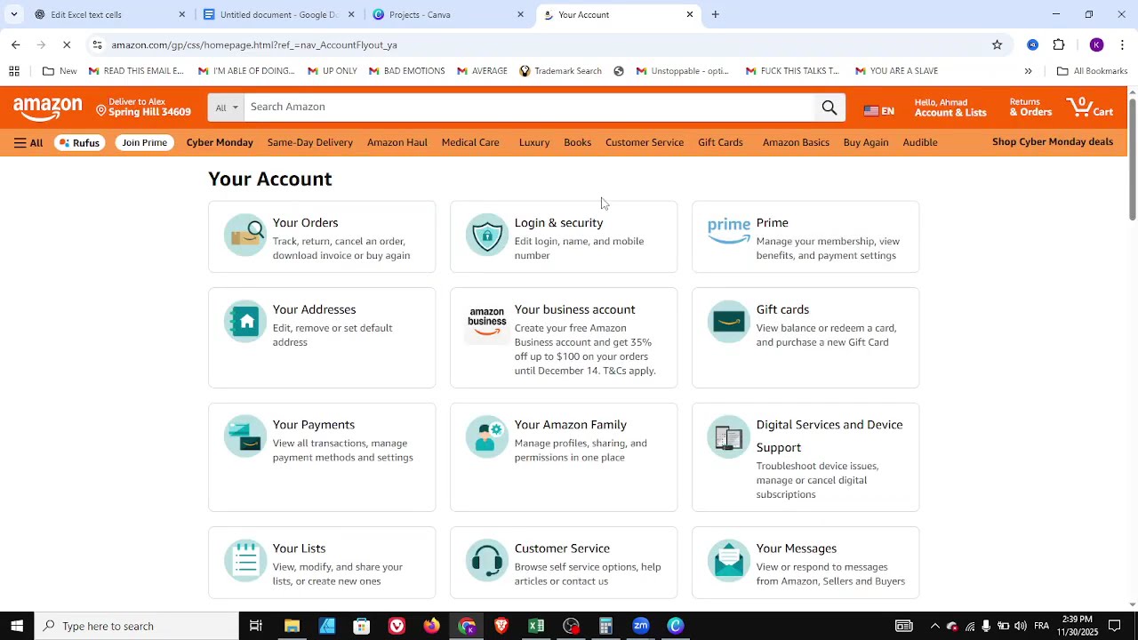Open the notification center icon
Viewport: 1138px width, 640px height.
[x=1114, y=626]
